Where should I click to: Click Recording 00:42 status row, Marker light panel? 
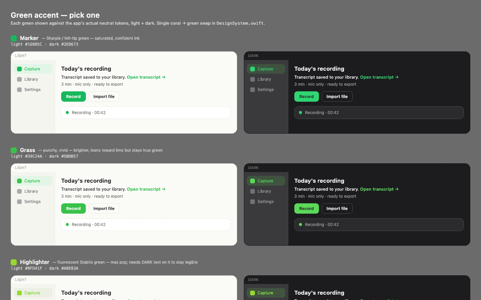pos(146,112)
